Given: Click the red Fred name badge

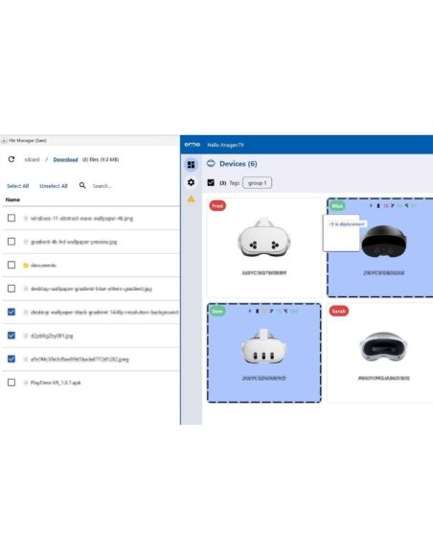Looking at the screenshot, I should click(x=217, y=206).
